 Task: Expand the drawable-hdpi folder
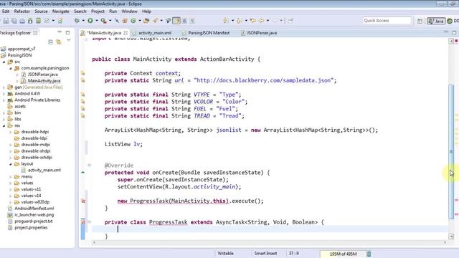[x=11, y=132]
